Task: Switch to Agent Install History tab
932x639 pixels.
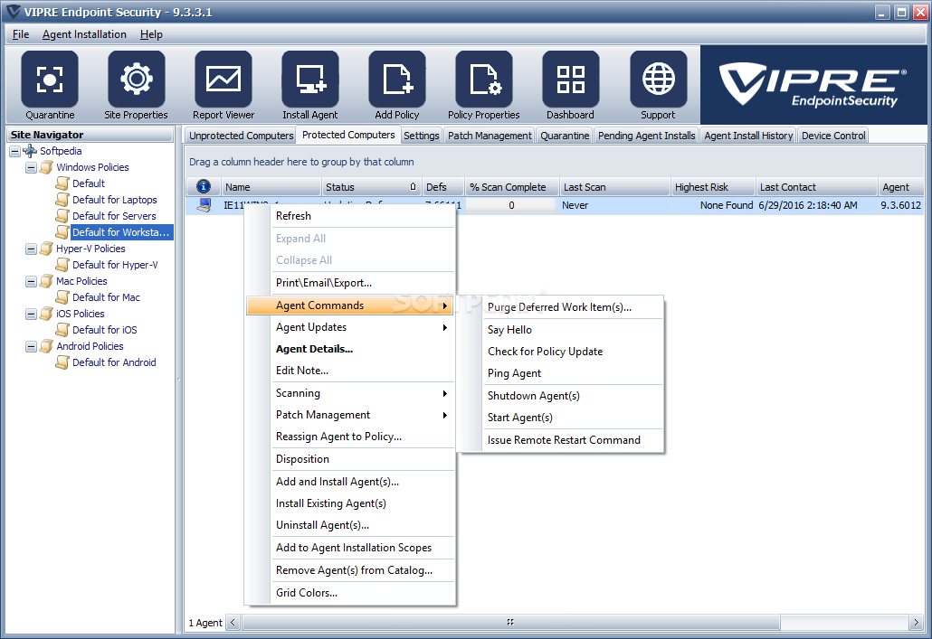Action: coord(749,136)
